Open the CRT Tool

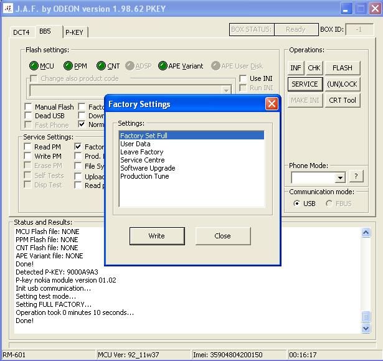342,100
